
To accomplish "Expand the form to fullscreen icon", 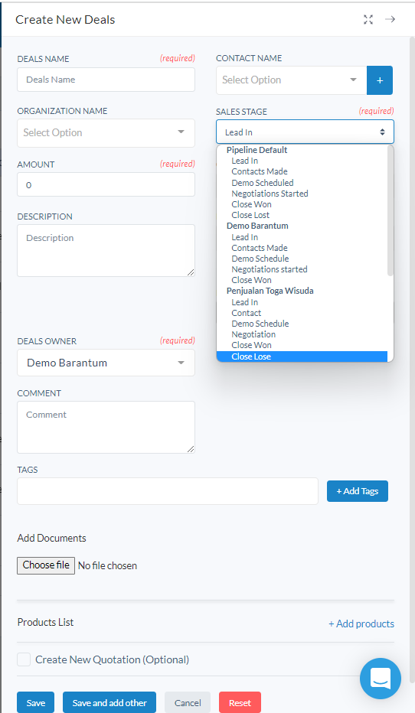I will click(x=368, y=20).
